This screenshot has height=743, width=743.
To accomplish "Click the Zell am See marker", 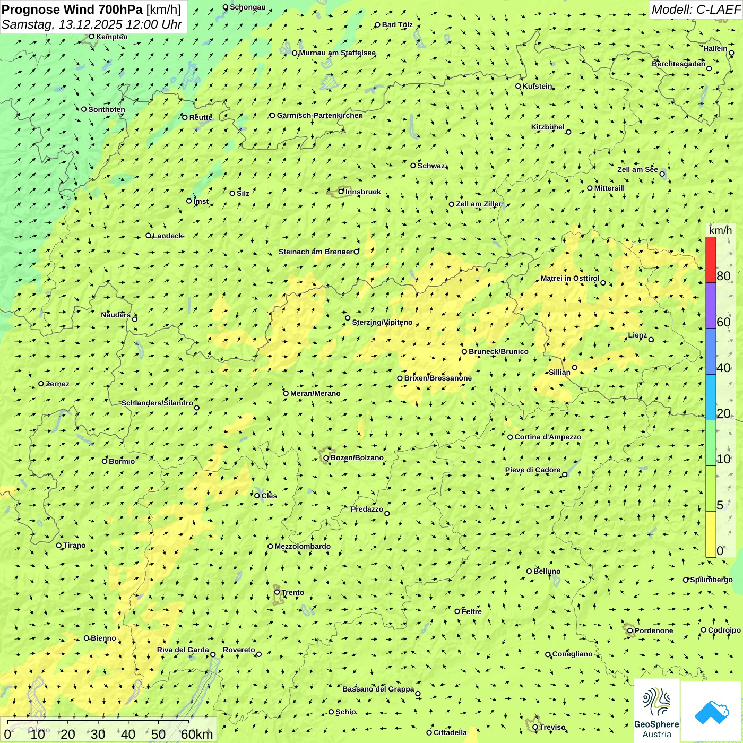I will 662,174.
